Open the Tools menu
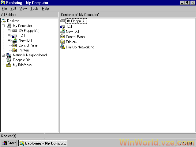The height and width of the screenshot is (147, 196). (x=34, y=9)
